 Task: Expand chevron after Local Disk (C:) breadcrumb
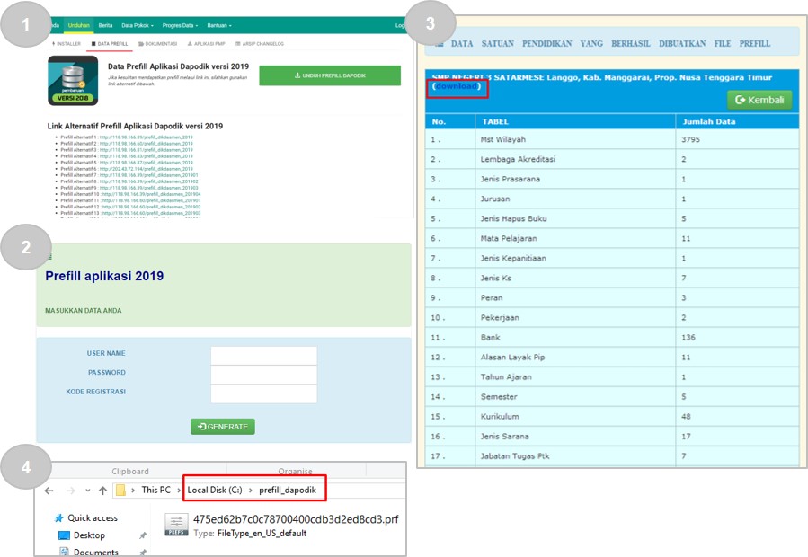pos(251,490)
